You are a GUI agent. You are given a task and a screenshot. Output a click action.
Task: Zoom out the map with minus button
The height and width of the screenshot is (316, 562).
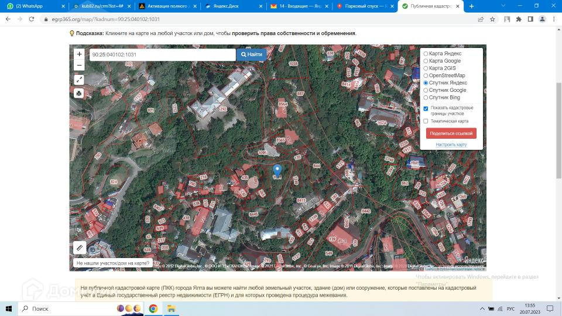click(x=79, y=65)
